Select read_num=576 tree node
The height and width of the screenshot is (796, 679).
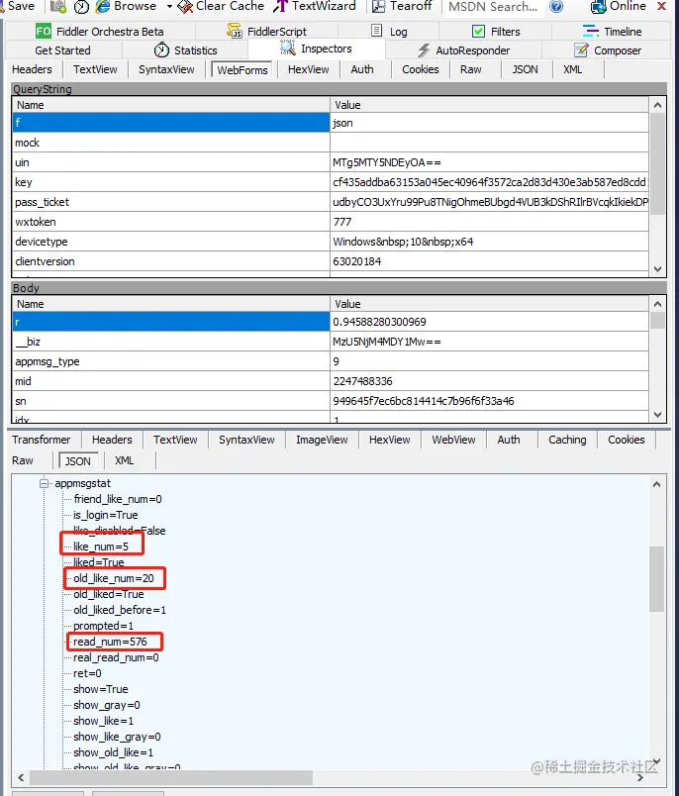click(110, 642)
